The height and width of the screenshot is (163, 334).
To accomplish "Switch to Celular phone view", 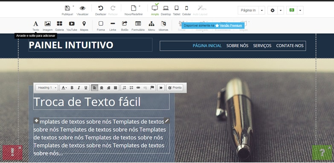I will (186, 8).
